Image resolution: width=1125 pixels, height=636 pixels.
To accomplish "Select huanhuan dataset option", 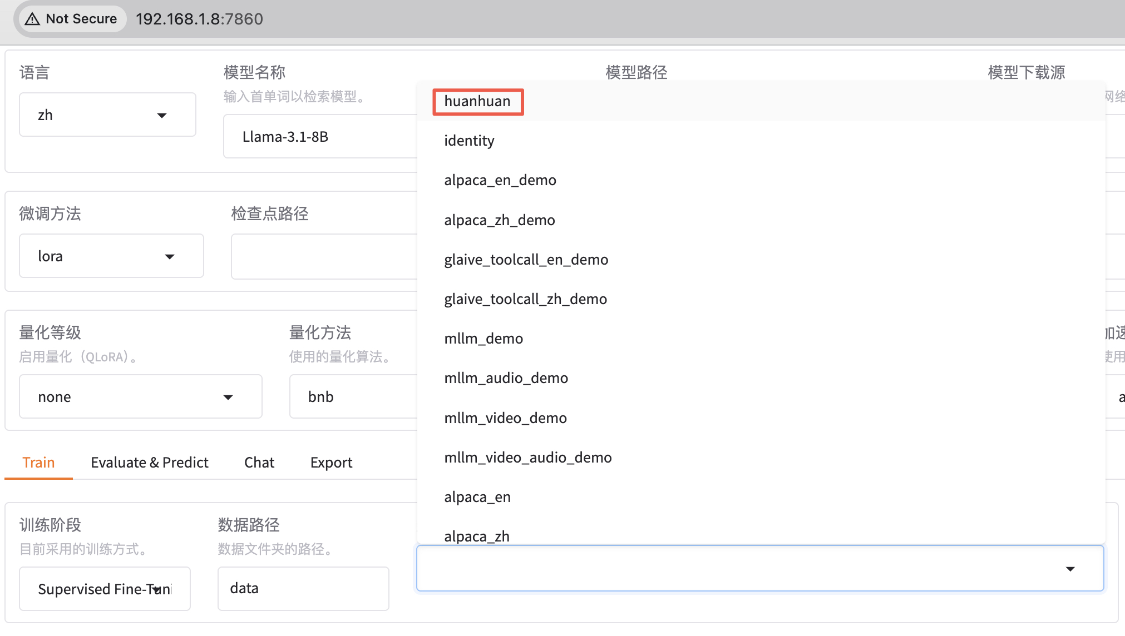I will (x=477, y=101).
